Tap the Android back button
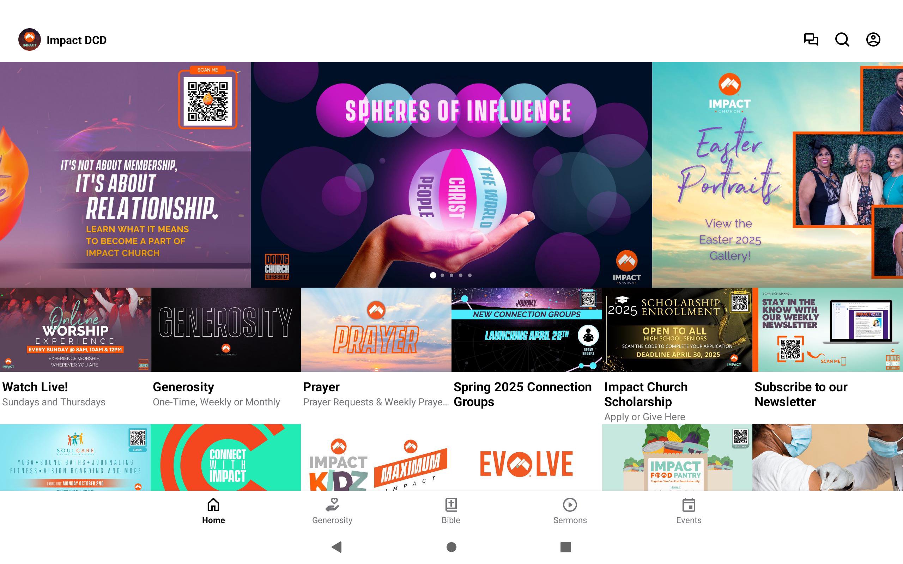The width and height of the screenshot is (903, 564). [x=337, y=547]
